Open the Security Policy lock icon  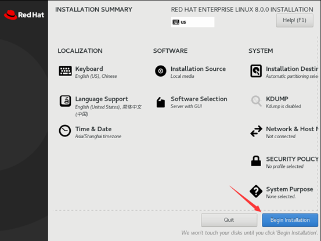point(256,161)
